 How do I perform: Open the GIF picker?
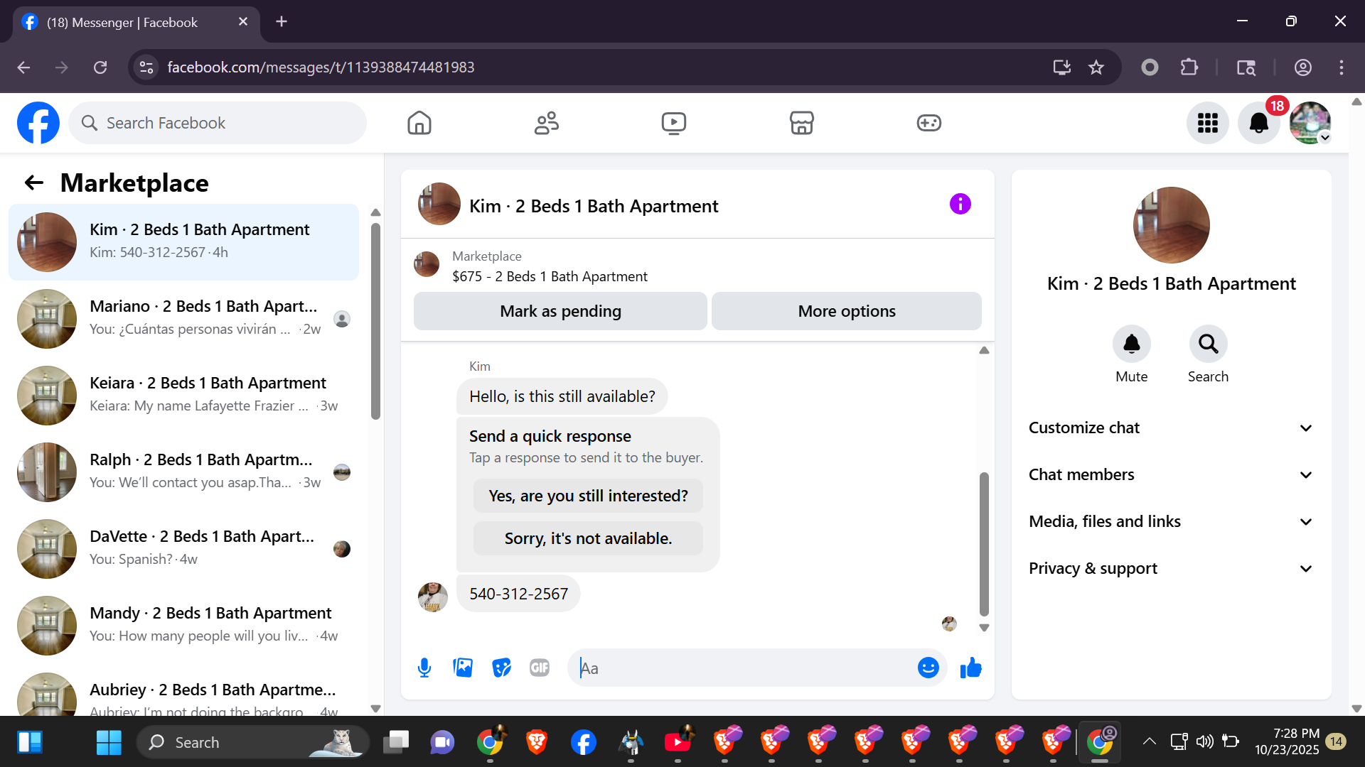pos(540,668)
